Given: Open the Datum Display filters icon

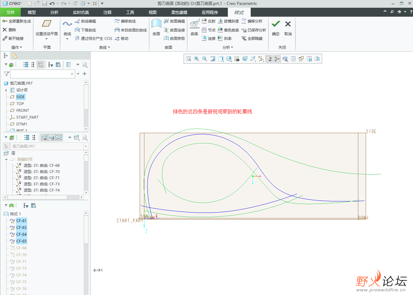Looking at the screenshot, I should (x=261, y=59).
